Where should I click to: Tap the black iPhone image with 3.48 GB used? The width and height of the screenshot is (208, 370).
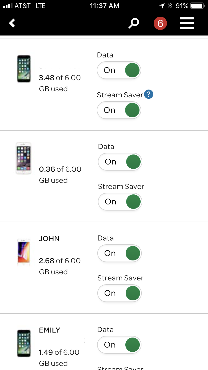click(24, 69)
